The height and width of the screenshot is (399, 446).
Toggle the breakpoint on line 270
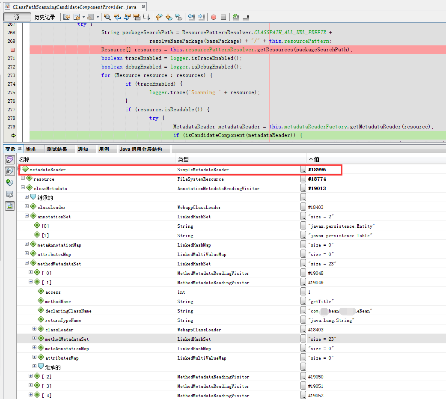click(12, 50)
